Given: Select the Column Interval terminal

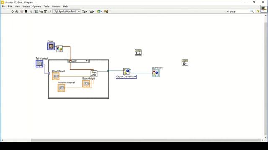Looking at the screenshot, I should (x=62, y=88).
